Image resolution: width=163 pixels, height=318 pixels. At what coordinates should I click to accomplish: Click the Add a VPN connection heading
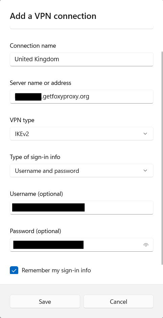(53, 16)
